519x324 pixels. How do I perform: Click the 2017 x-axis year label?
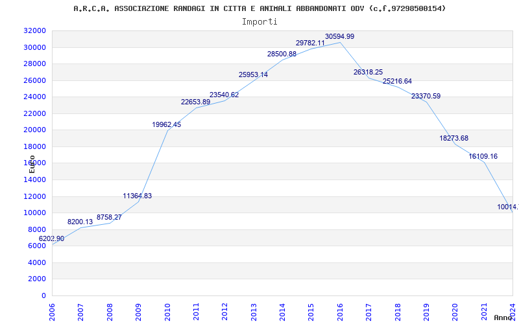coord(369,312)
